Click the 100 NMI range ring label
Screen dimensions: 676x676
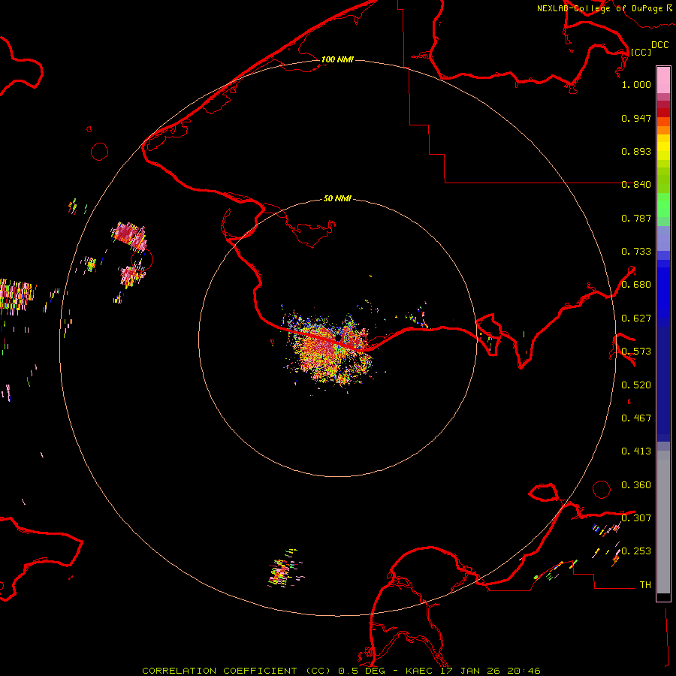pos(337,59)
